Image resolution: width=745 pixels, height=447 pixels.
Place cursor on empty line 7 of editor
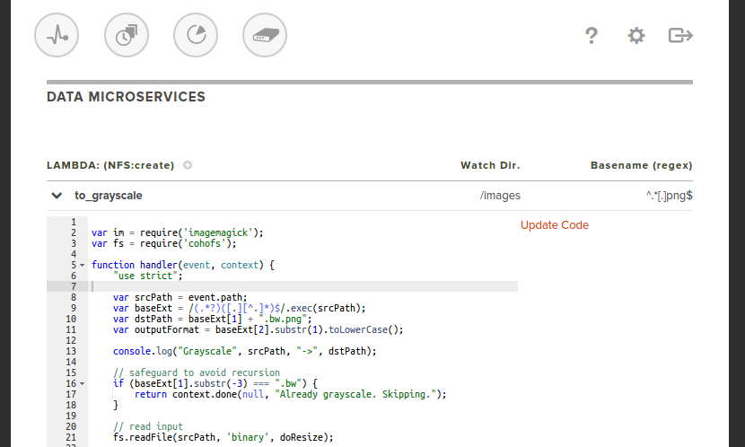304,286
